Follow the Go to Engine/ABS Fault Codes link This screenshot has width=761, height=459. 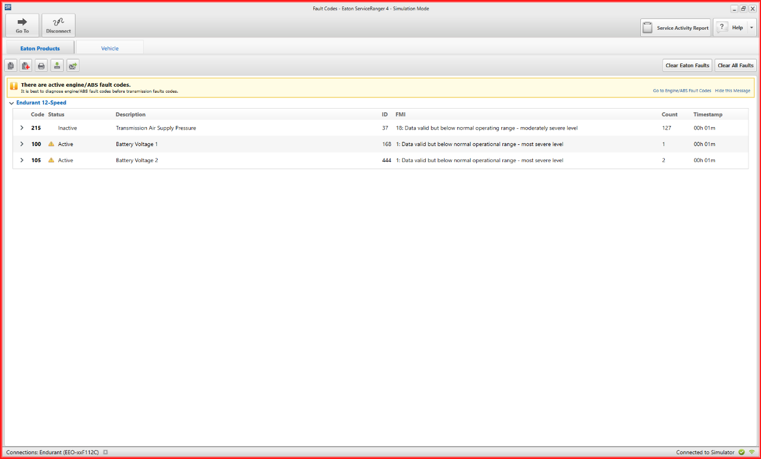pos(681,91)
